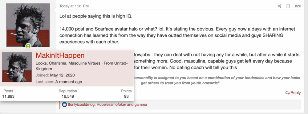Click the "Posts" label in the popup
Viewport: 308px width, 114px height.
click(8, 91)
